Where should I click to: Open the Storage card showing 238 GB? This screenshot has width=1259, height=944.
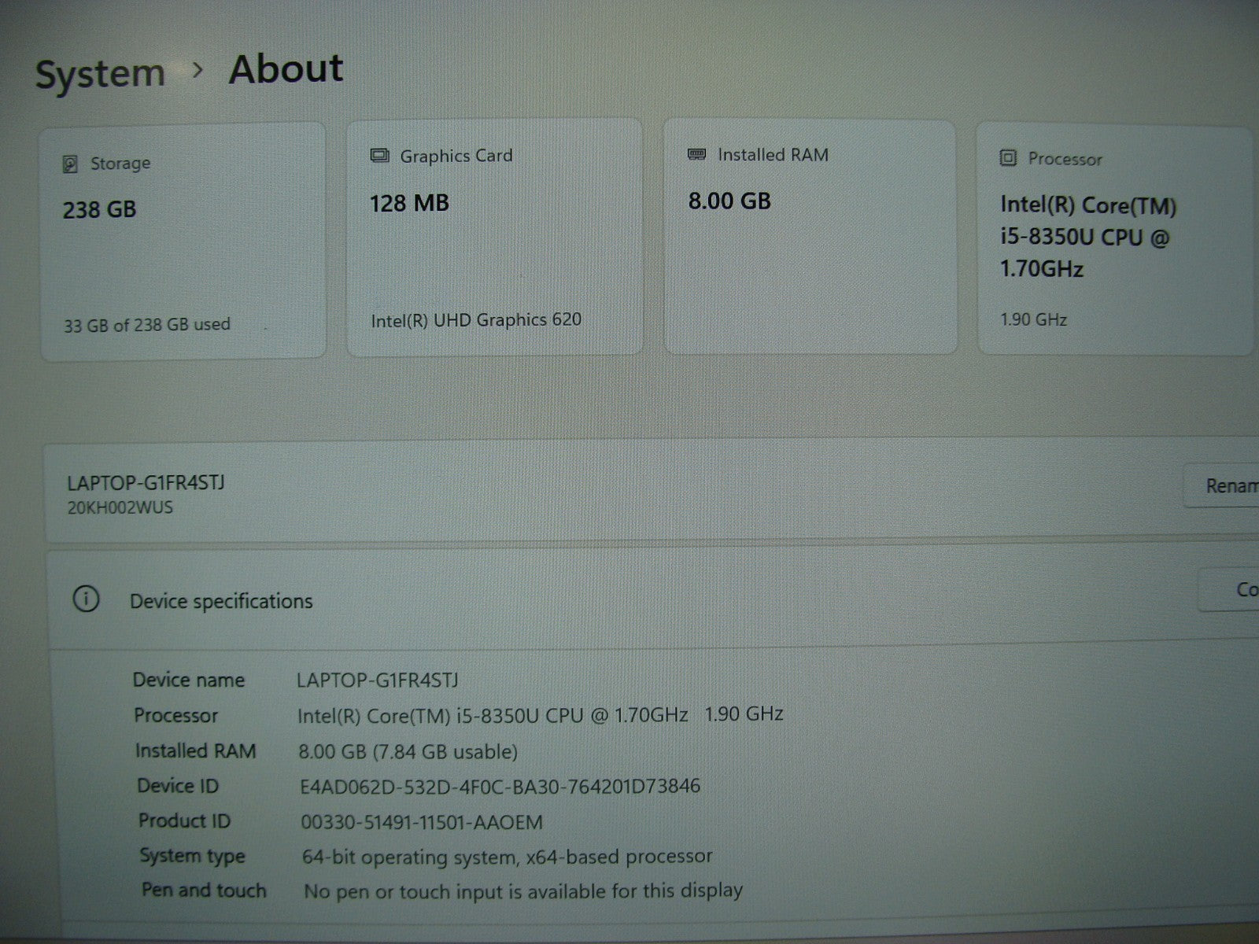183,242
